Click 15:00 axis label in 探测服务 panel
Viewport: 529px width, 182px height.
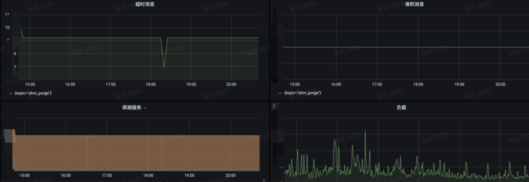pos(24,176)
